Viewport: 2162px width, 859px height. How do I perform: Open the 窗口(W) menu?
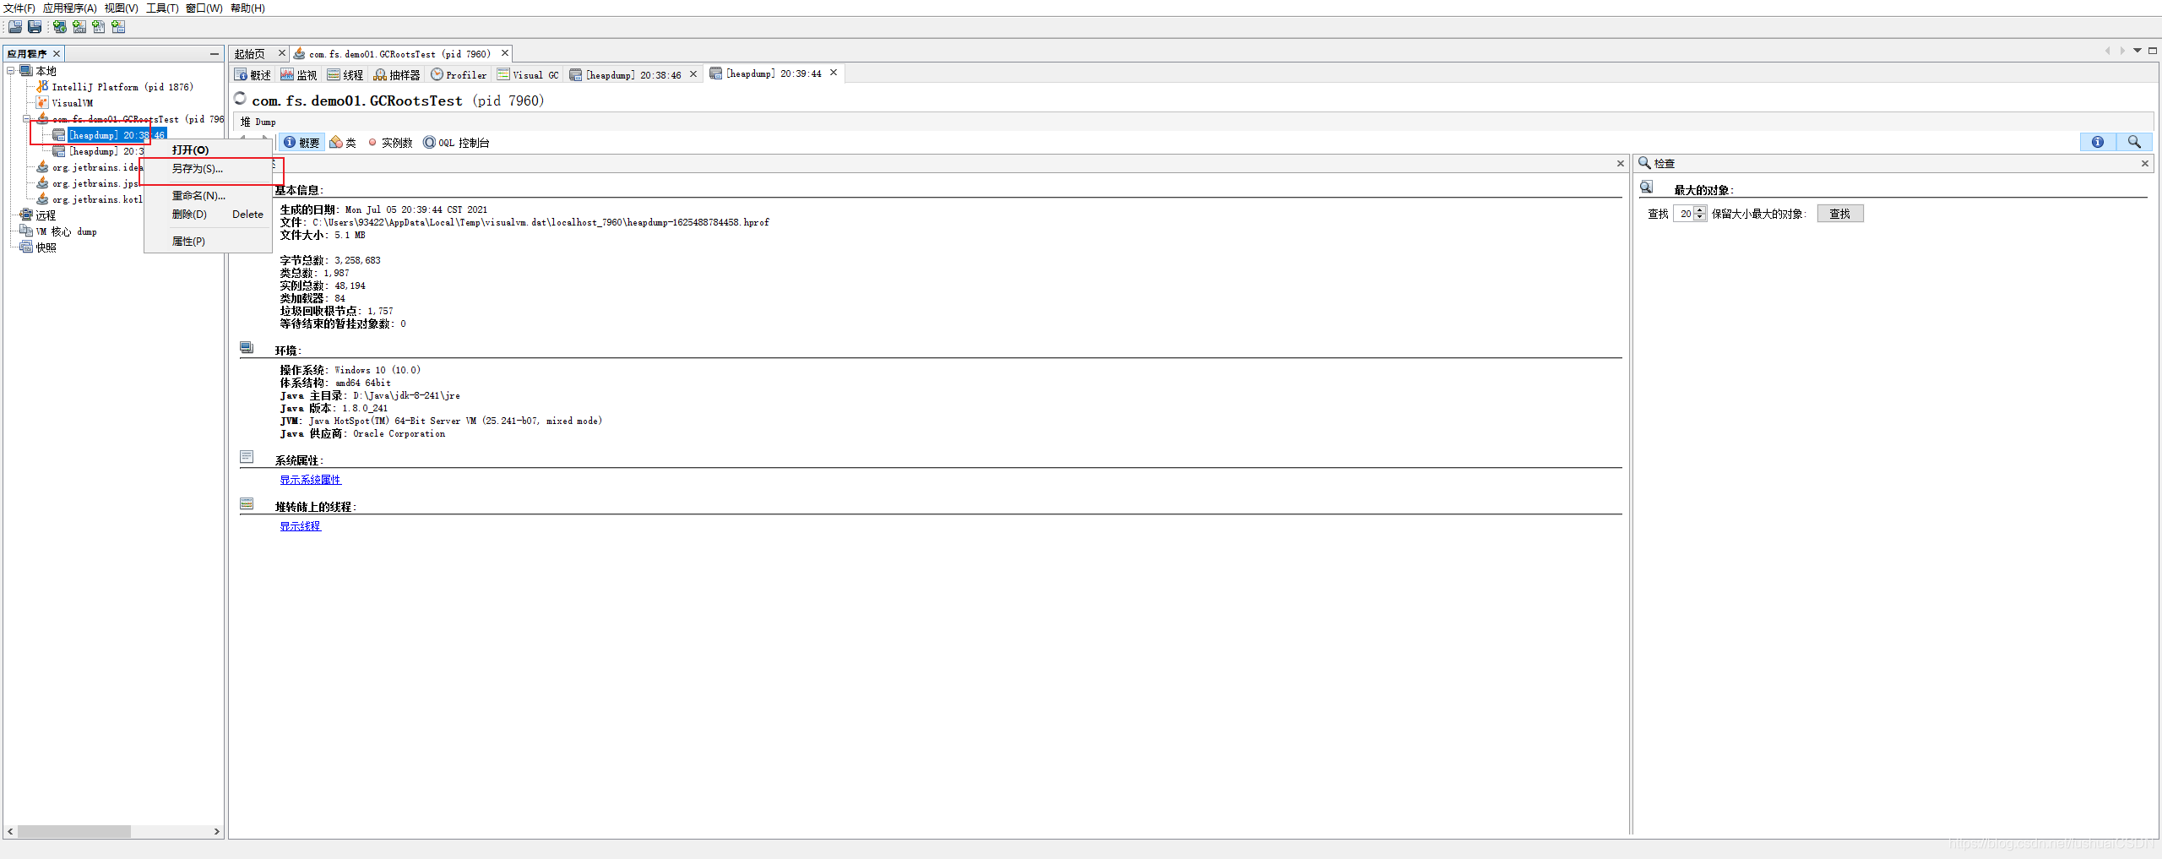[204, 8]
